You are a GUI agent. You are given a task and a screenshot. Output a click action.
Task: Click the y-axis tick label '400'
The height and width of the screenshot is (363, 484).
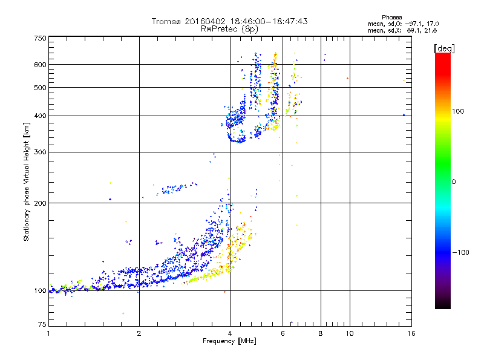(40, 116)
